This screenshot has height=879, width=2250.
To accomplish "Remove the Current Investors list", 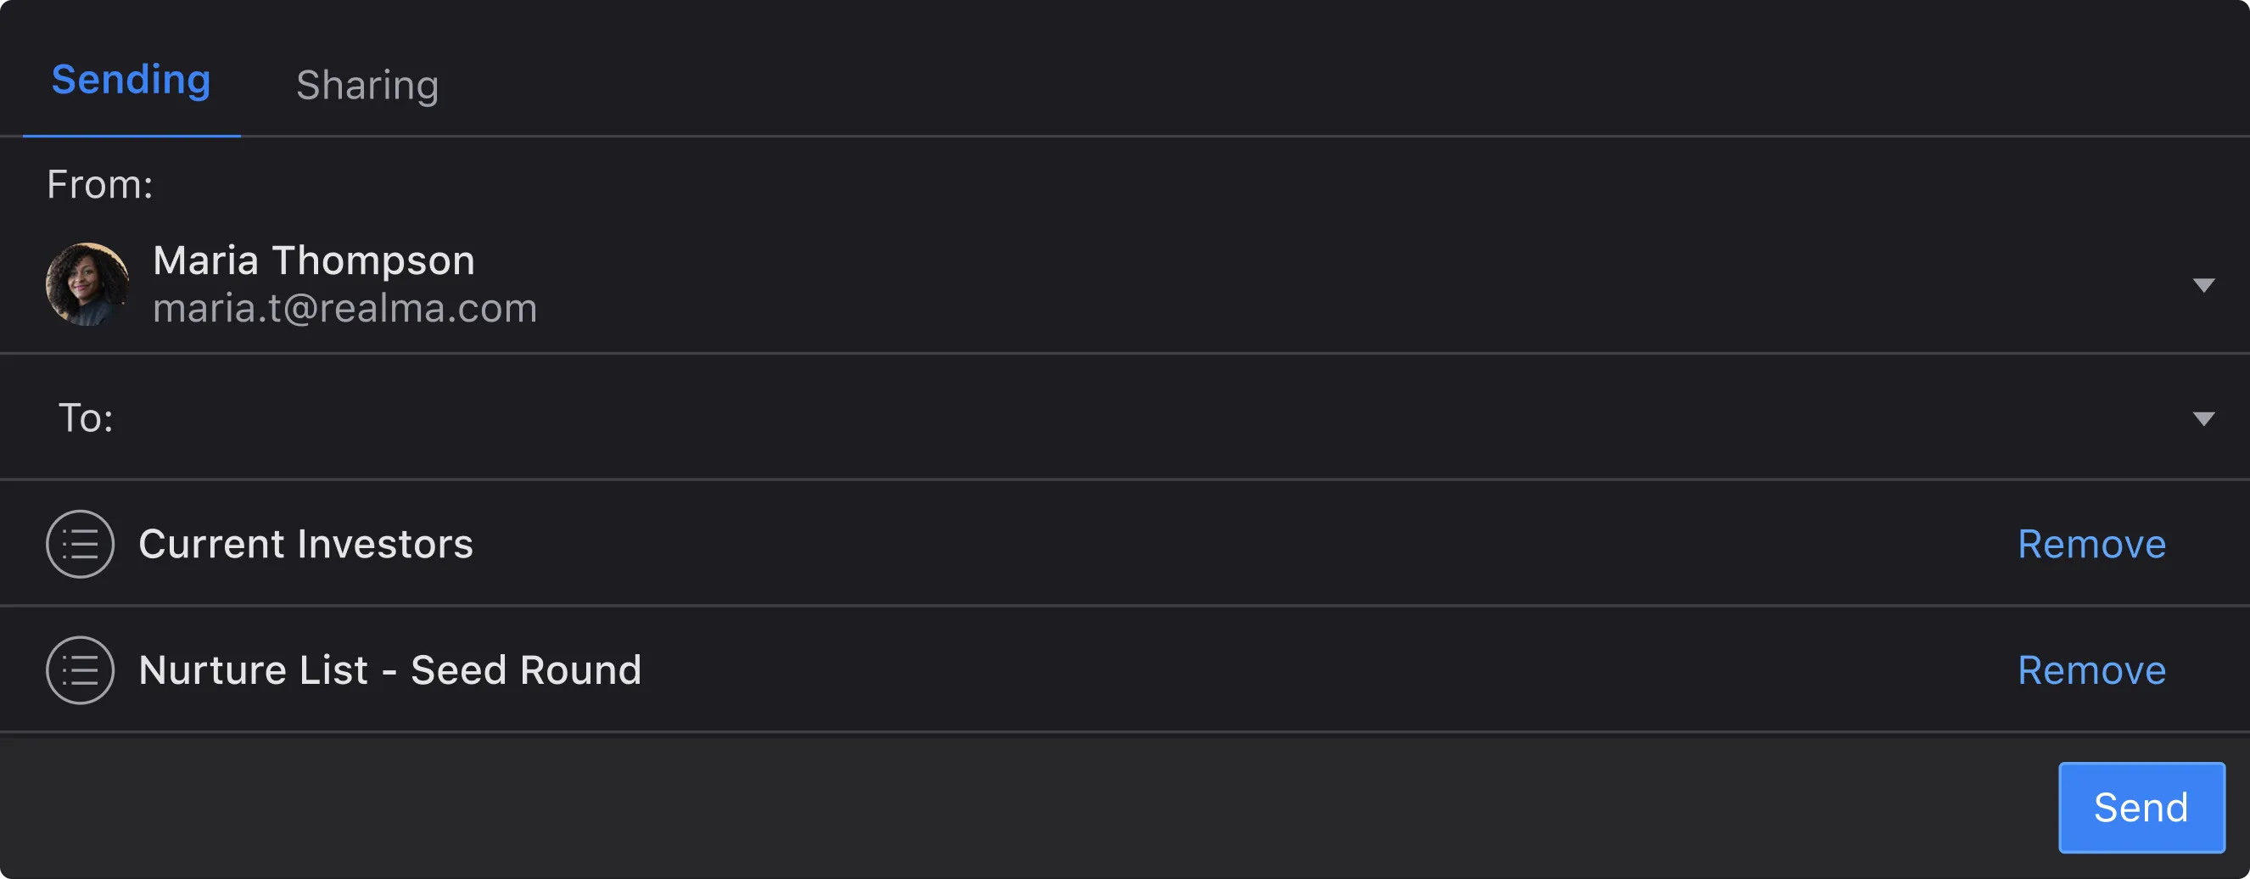I will click(x=2091, y=544).
